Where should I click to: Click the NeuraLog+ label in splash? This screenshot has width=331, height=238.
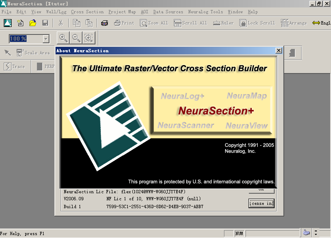[183, 96]
